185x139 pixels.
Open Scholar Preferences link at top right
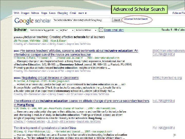click(x=179, y=13)
